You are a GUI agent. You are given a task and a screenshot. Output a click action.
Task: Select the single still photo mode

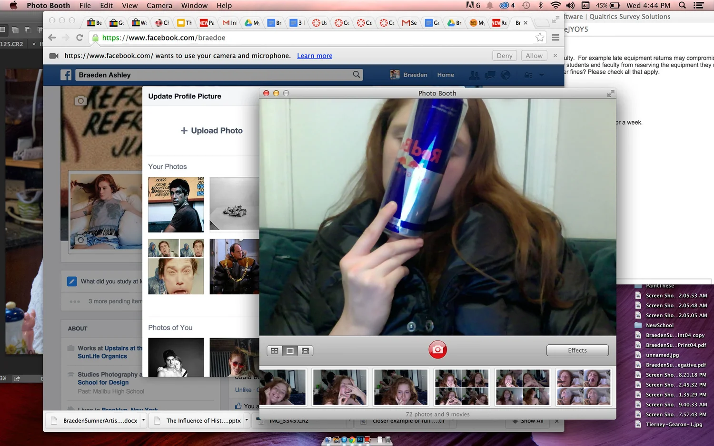[290, 350]
